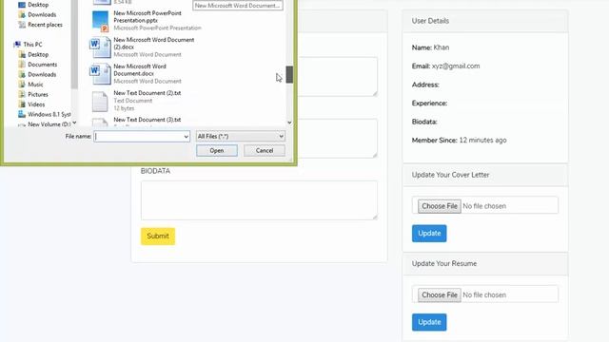Image resolution: width=609 pixels, height=342 pixels.
Task: Select the New Text Document (2).txt icon
Action: coord(100,102)
